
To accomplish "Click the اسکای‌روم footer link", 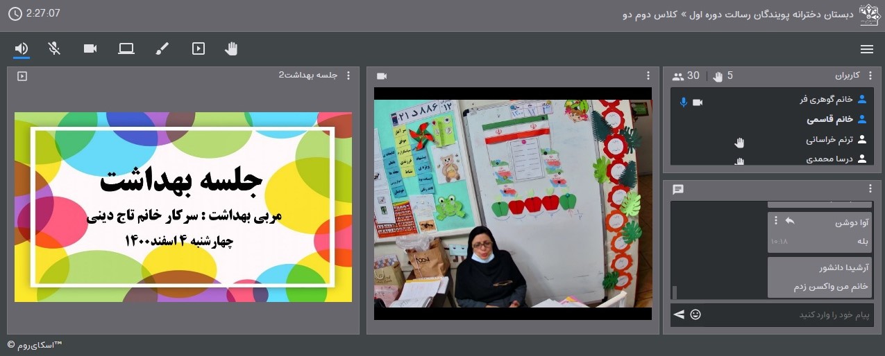I will (x=35, y=345).
